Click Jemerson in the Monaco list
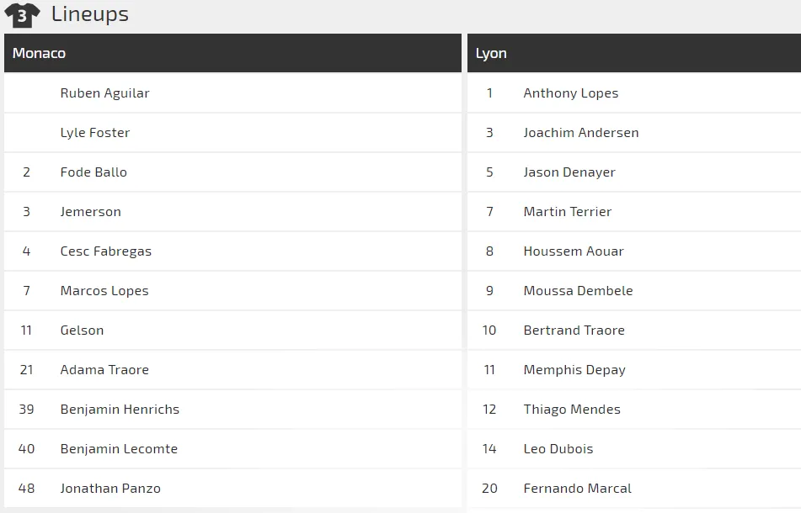Image resolution: width=801 pixels, height=513 pixels. pos(91,212)
